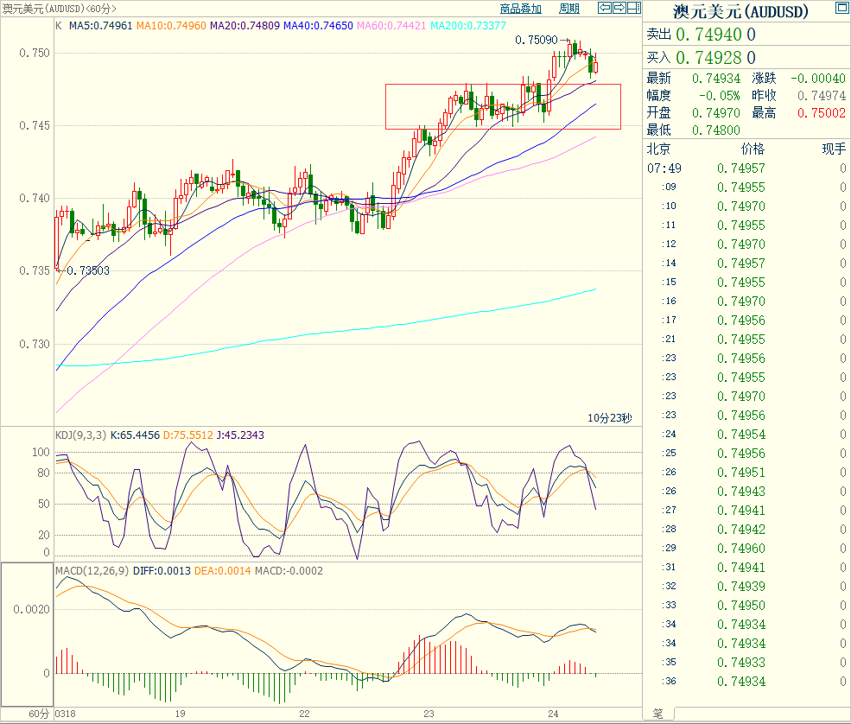Select the 笔 tab below the tick list
This screenshot has height=724, width=851.
tap(657, 714)
